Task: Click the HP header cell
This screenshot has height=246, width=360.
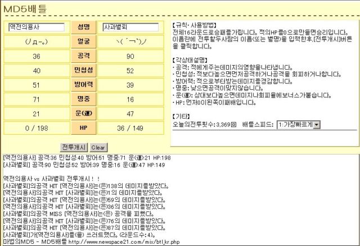Action: tap(84, 127)
